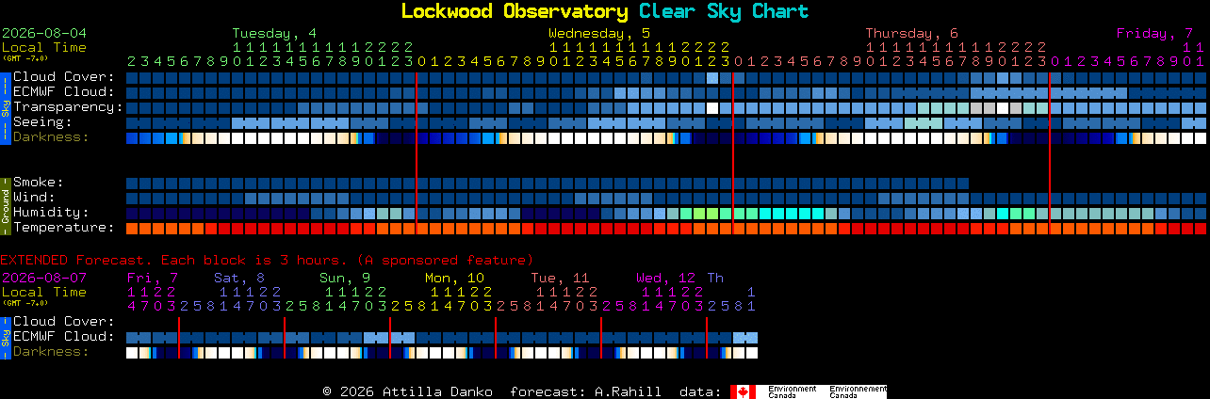This screenshot has width=1210, height=399.
Task: Click the Friday, 7 day header
Action: pyautogui.click(x=1154, y=33)
